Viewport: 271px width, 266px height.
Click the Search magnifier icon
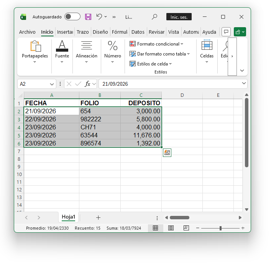pos(154,17)
